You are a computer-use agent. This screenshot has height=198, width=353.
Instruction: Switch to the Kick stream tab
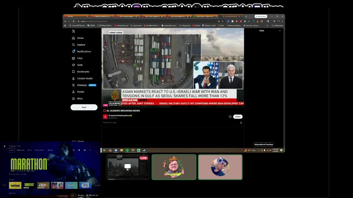(x=205, y=16)
